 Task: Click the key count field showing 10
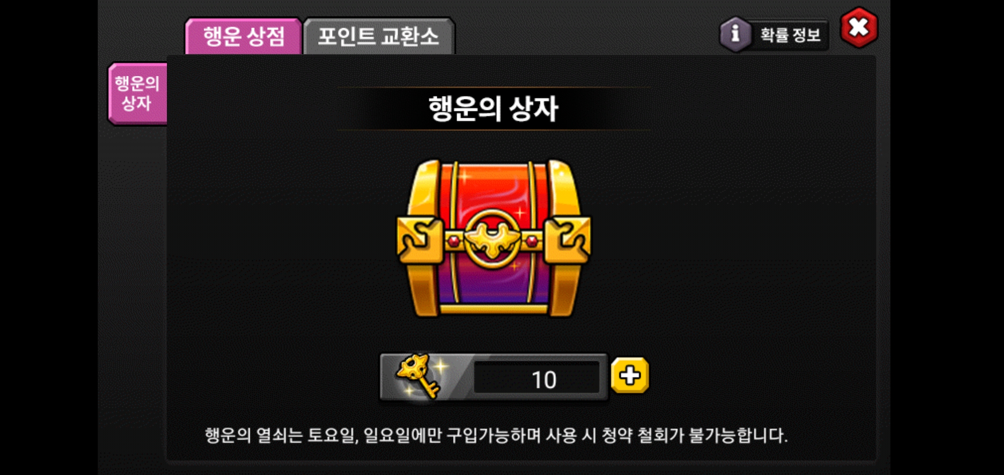coord(536,378)
